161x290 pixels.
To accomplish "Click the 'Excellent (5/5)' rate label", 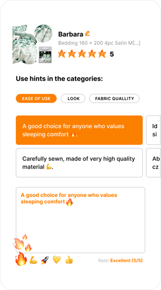I will (x=126, y=261).
